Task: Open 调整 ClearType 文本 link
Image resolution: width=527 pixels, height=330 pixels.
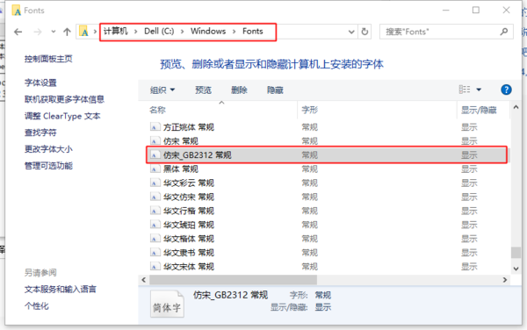Action: click(62, 116)
